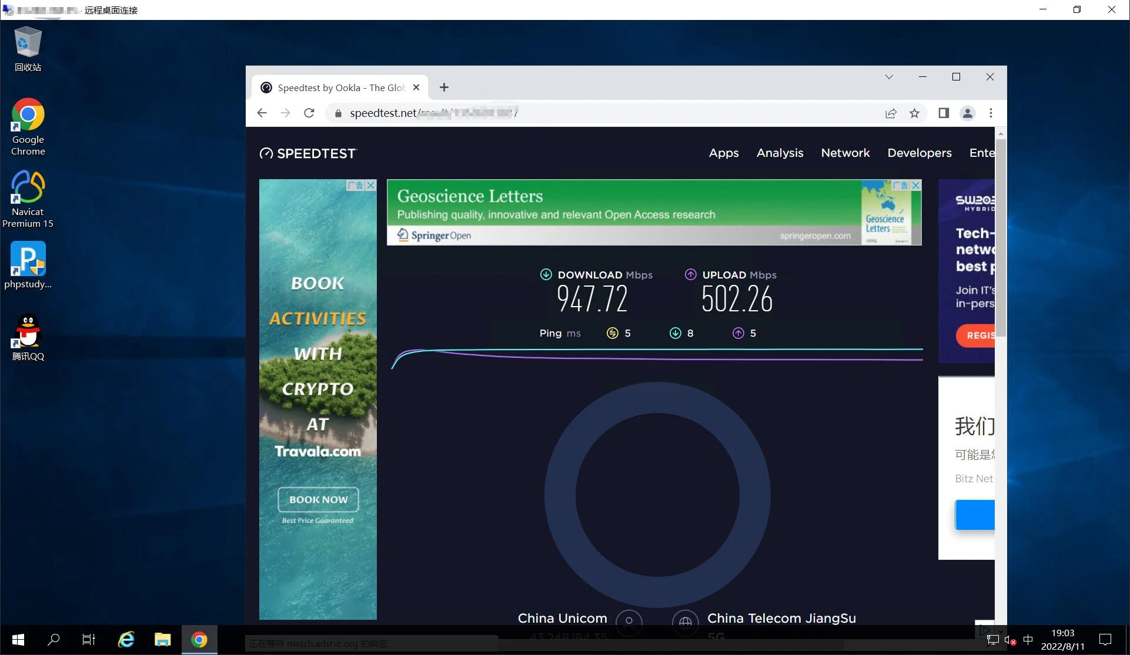Viewport: 1130px width, 655px height.
Task: Launch Tencent QQ from desktop
Action: pos(28,337)
